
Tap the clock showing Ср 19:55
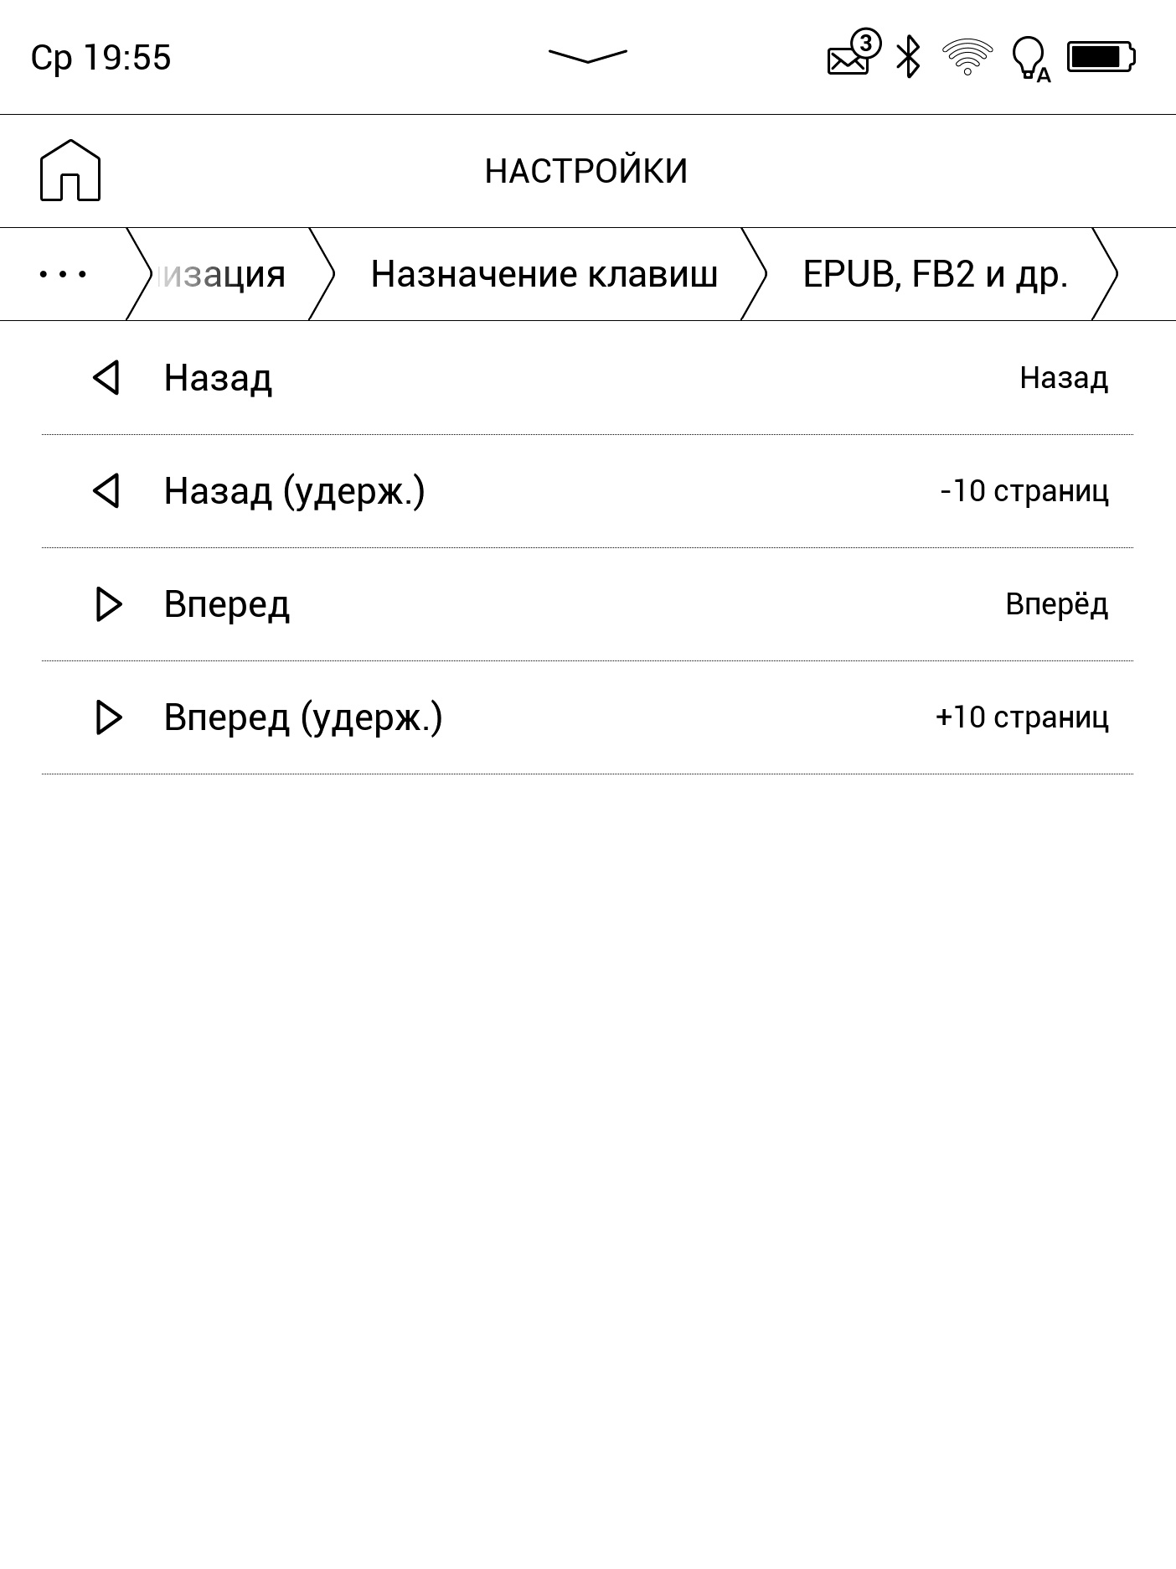tap(101, 58)
